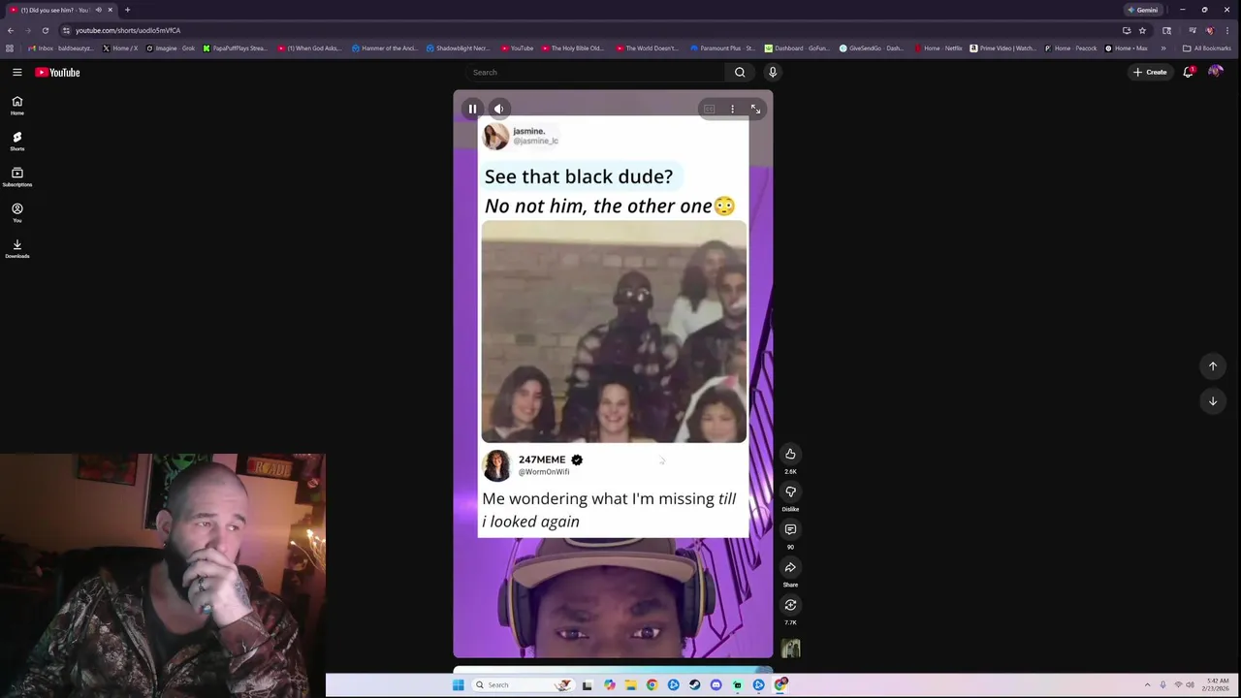
Task: Open the Short's three-dot more menu
Action: pos(732,110)
